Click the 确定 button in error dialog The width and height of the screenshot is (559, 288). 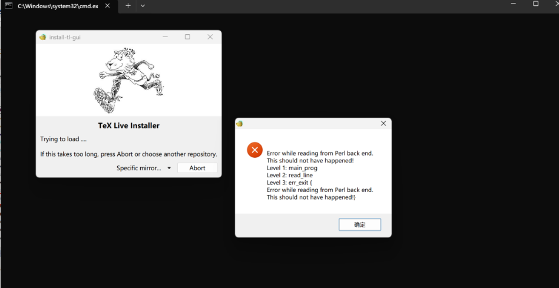[360, 224]
